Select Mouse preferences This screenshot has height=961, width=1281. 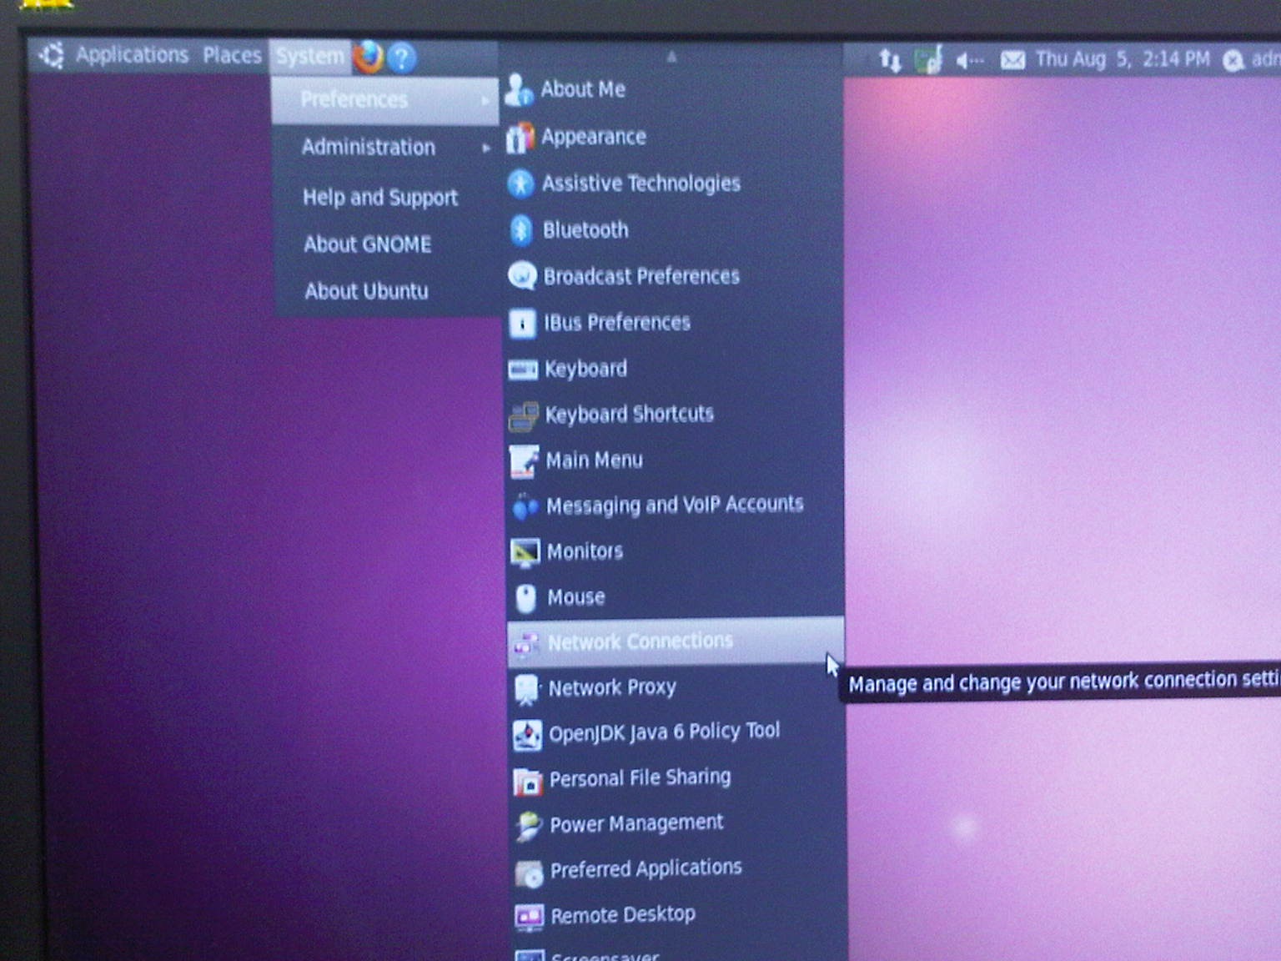click(674, 597)
